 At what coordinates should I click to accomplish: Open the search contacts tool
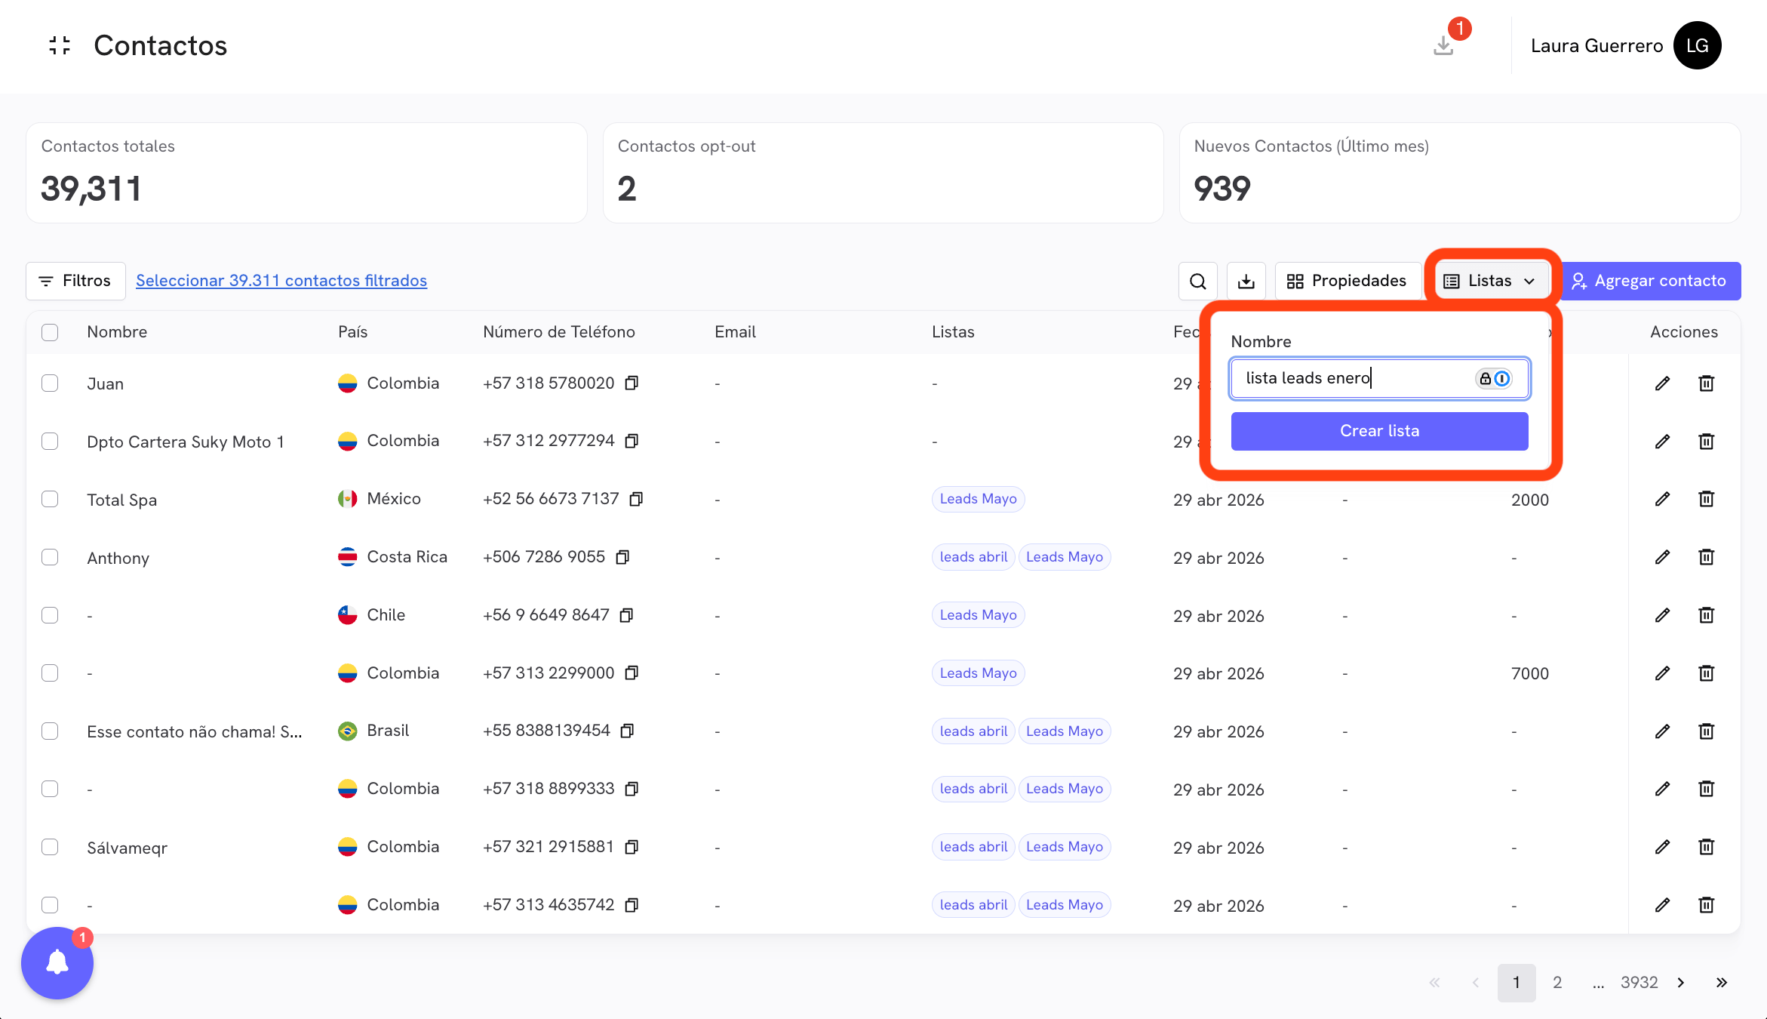pos(1197,281)
